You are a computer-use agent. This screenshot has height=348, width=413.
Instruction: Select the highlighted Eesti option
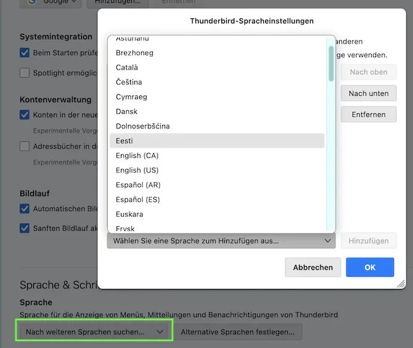pyautogui.click(x=217, y=141)
